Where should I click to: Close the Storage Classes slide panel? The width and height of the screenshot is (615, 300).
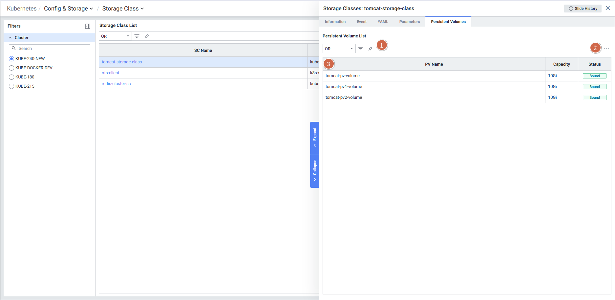coord(608,8)
